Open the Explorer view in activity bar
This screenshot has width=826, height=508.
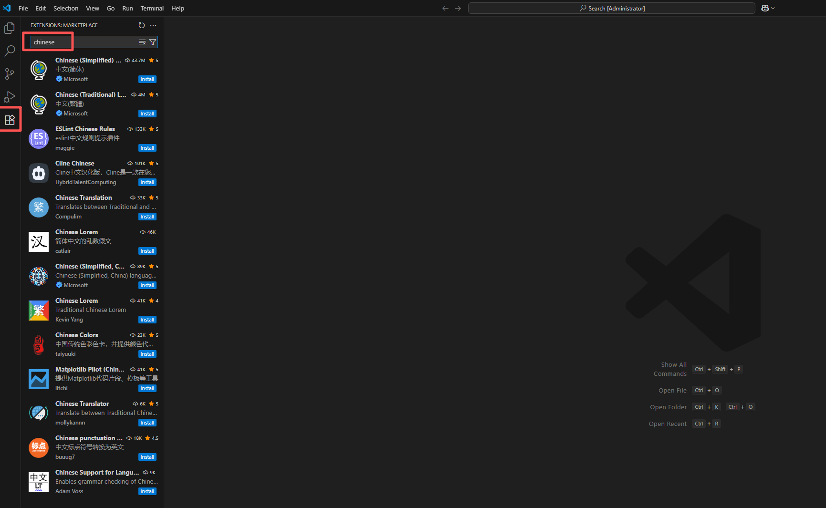pos(10,28)
